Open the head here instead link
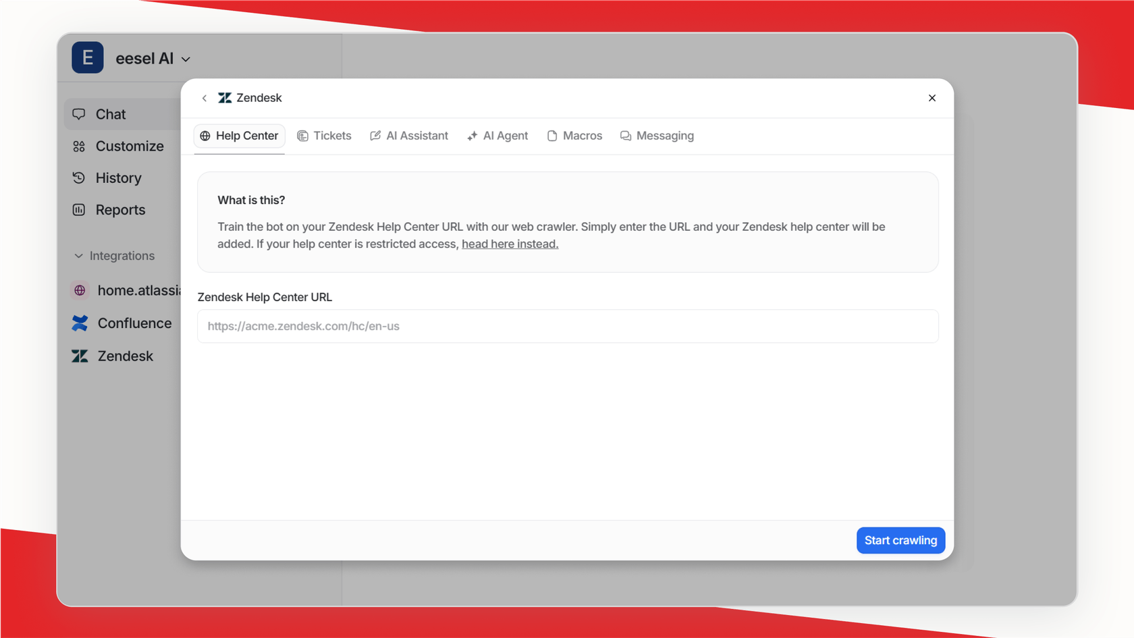The width and height of the screenshot is (1134, 638). point(510,244)
